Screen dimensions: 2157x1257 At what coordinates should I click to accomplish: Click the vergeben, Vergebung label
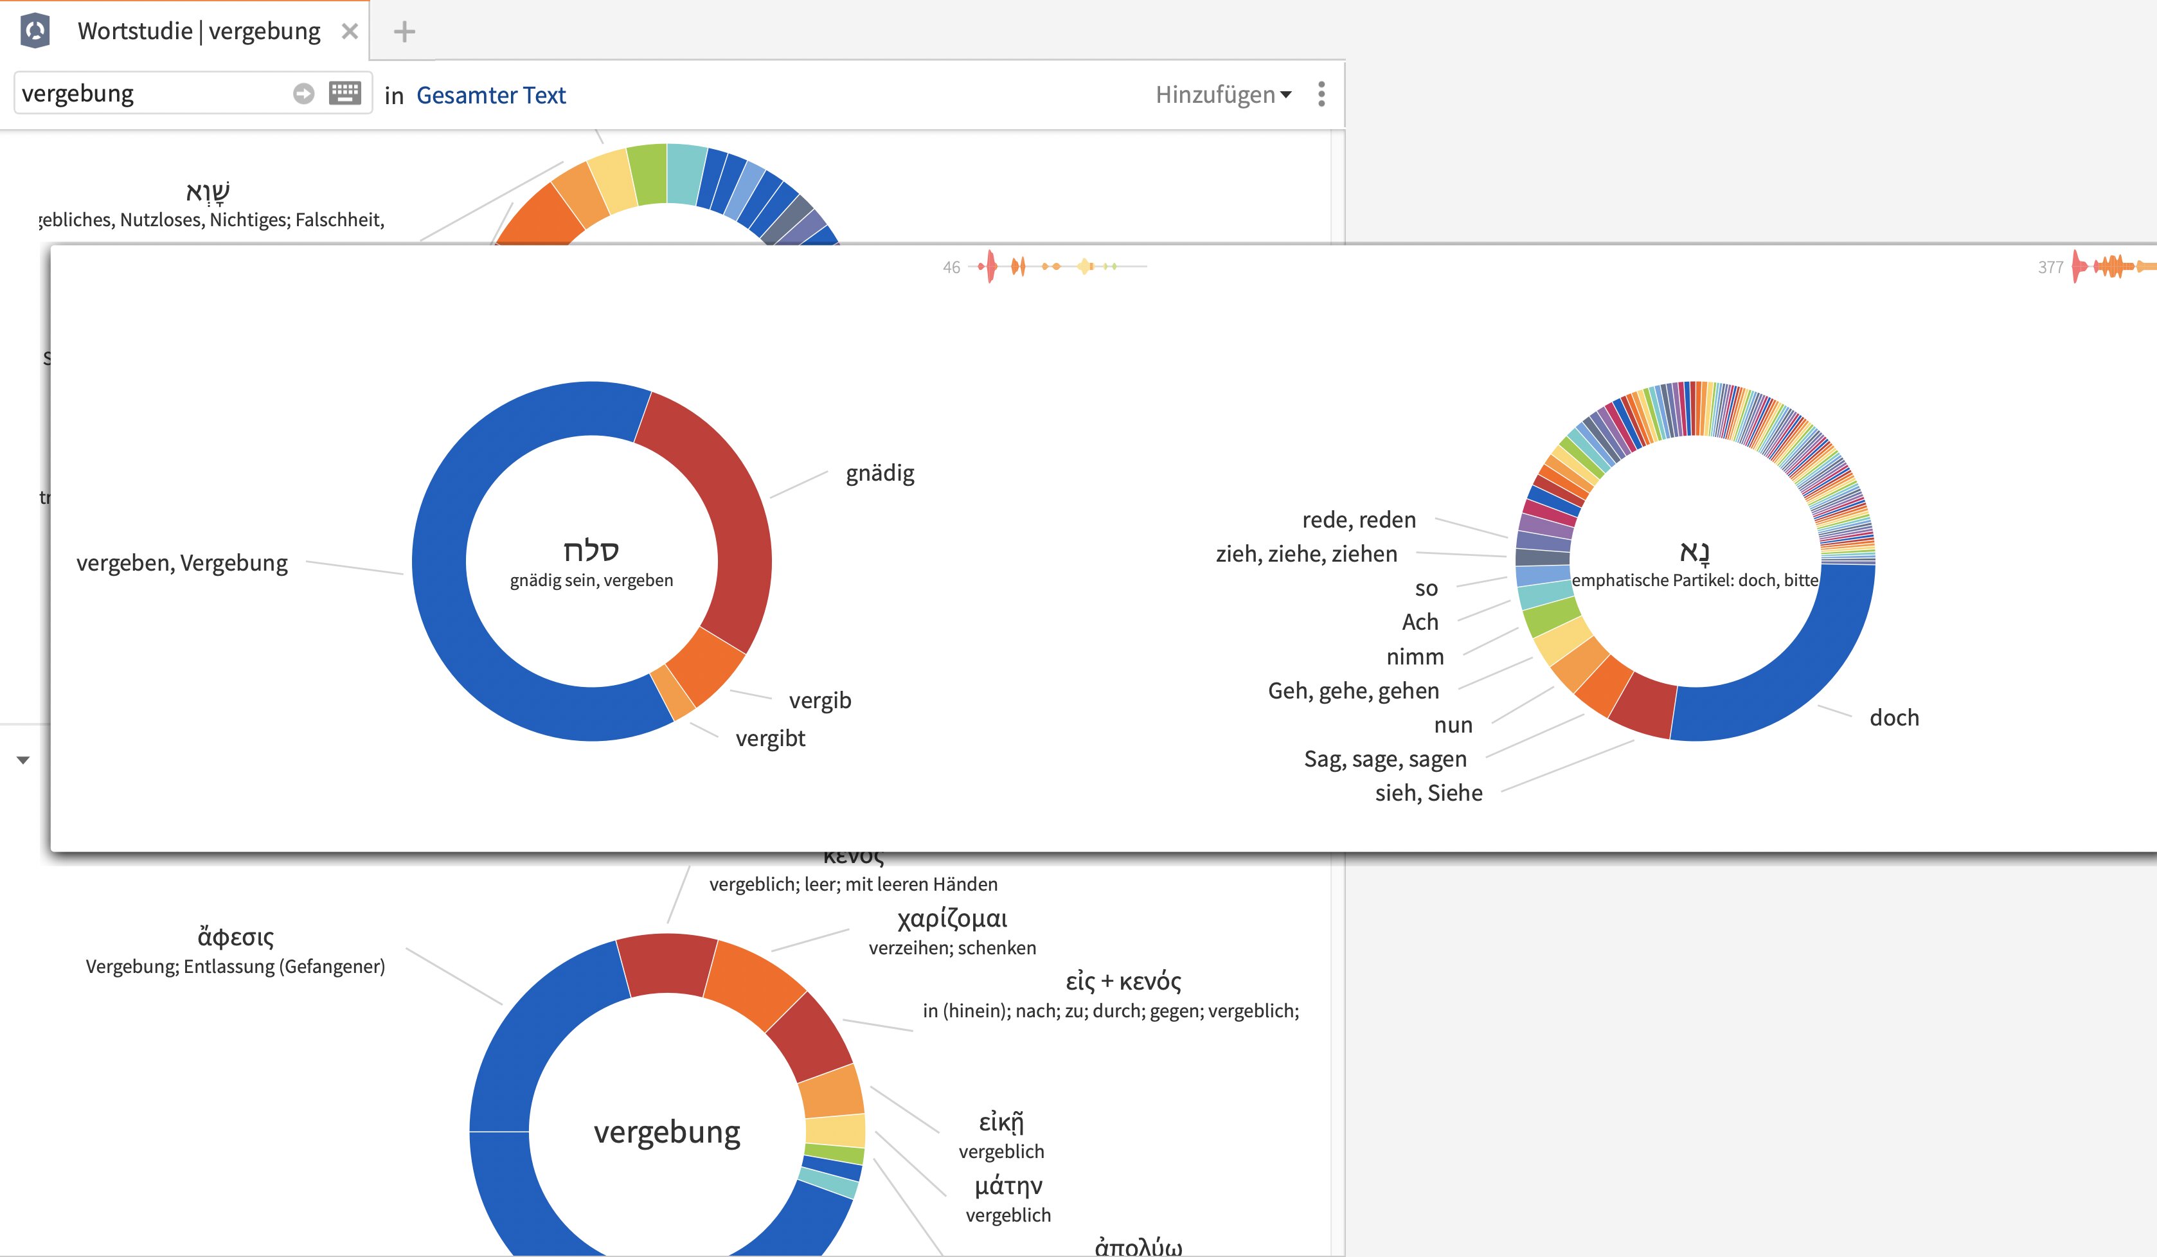click(183, 563)
